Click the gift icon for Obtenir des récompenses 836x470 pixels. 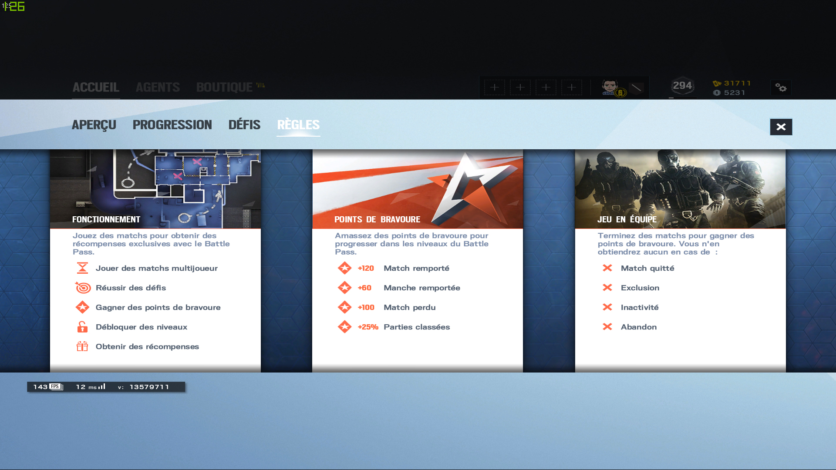pyautogui.click(x=82, y=346)
